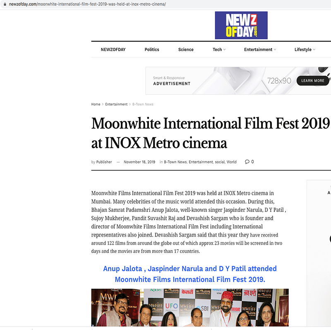Click the blue Anup Jalota subheading
Screen dimensions: 331x330
[x=190, y=274]
